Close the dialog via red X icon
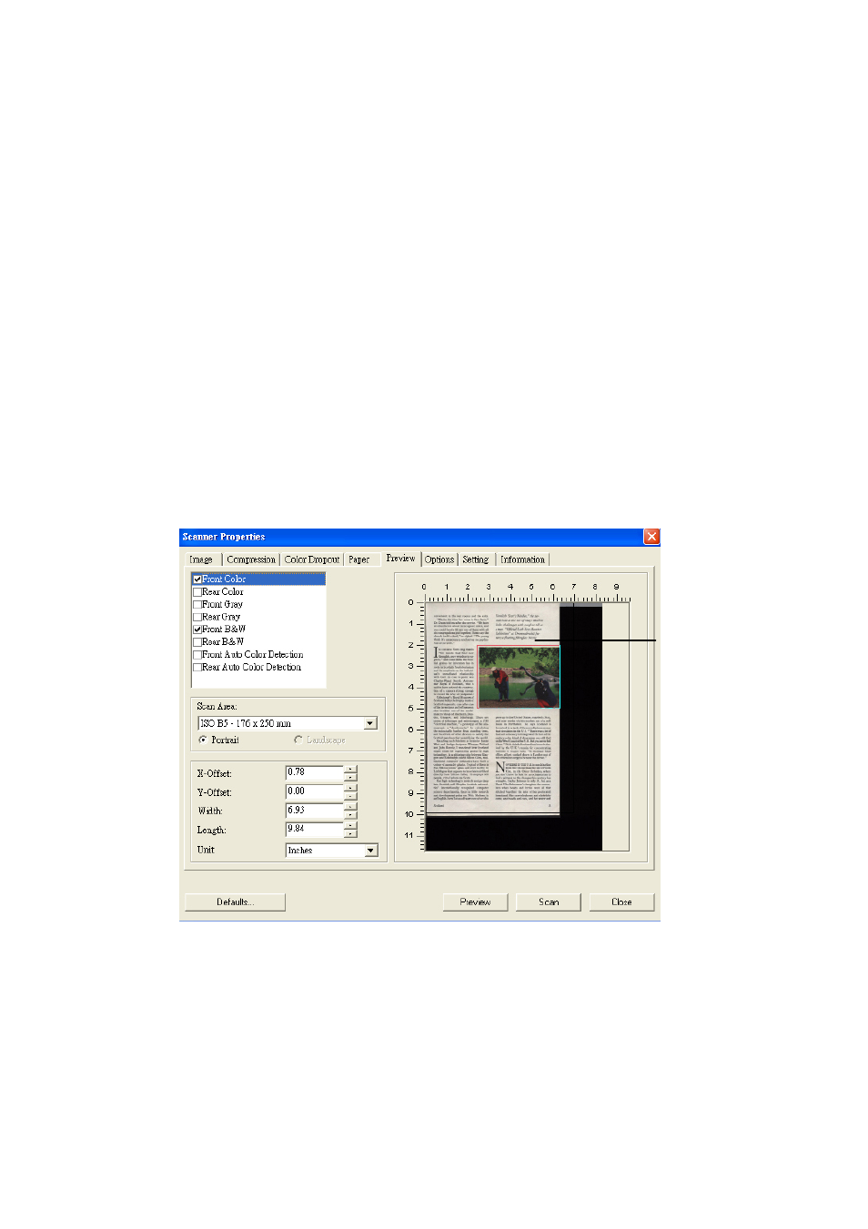 651,537
